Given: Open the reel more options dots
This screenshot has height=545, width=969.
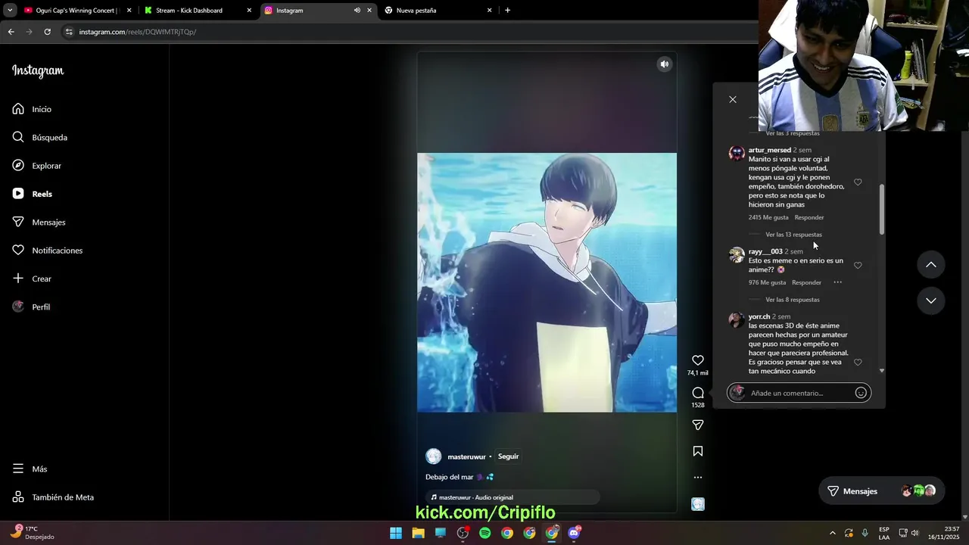Looking at the screenshot, I should [698, 478].
